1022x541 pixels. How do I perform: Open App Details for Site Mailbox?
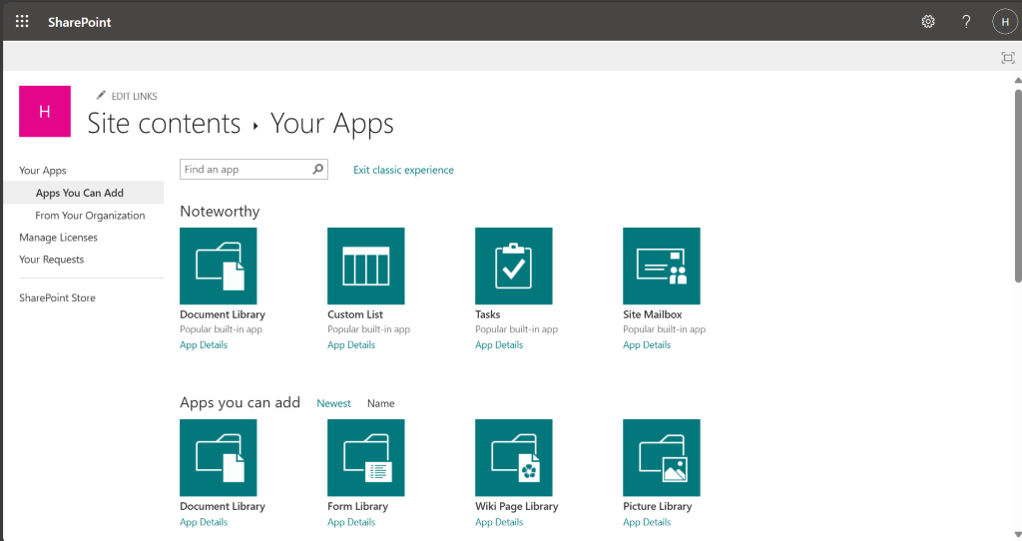(x=647, y=344)
